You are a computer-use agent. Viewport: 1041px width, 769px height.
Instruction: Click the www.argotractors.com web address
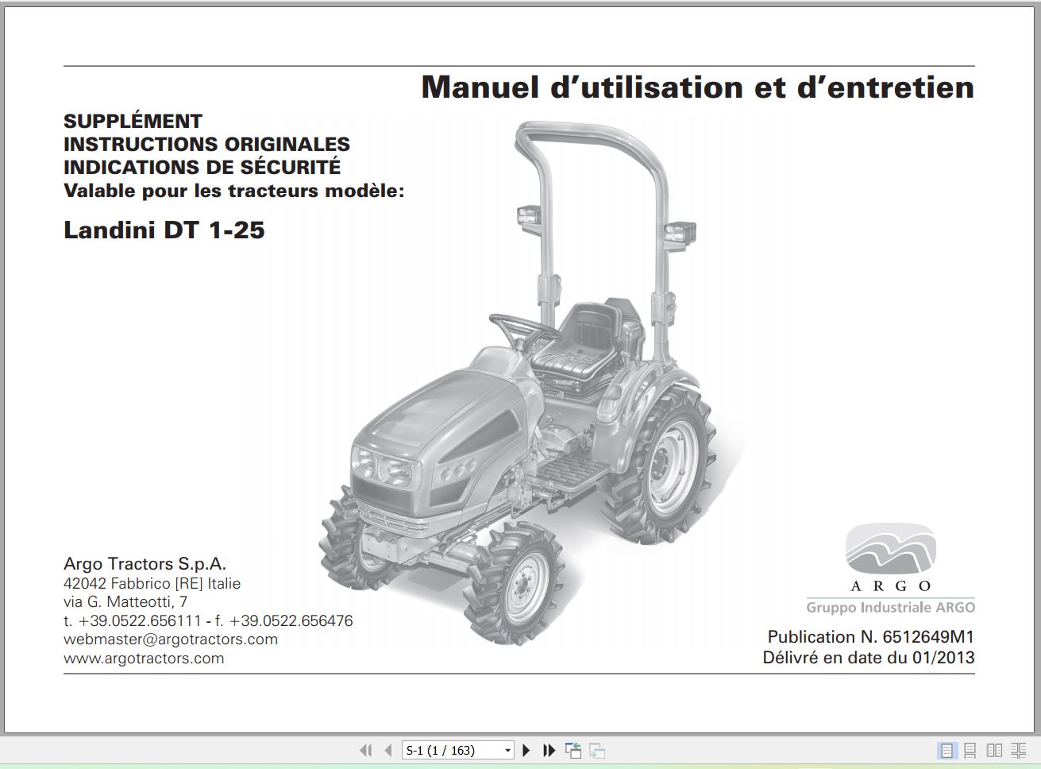click(144, 658)
